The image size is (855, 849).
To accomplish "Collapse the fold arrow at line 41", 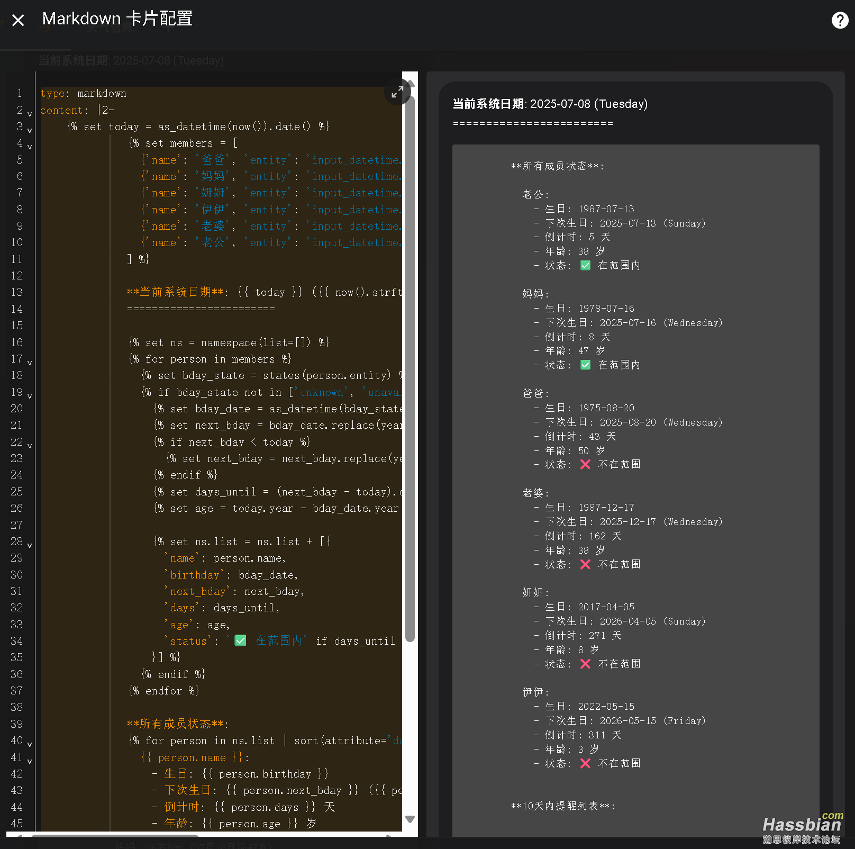I will click(x=30, y=761).
